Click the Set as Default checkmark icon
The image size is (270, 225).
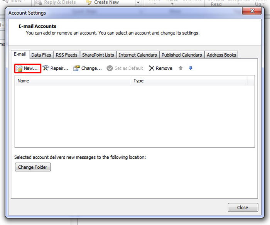tap(110, 68)
